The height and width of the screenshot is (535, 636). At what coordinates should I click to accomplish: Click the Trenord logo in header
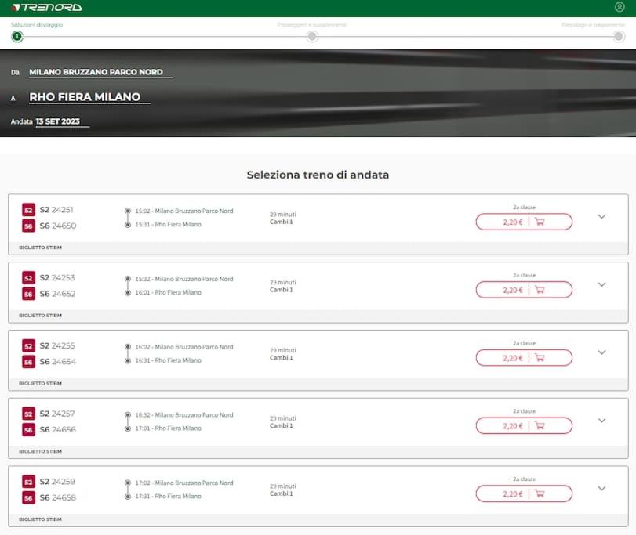pos(47,8)
